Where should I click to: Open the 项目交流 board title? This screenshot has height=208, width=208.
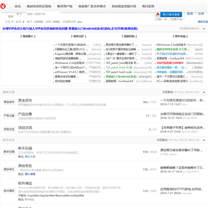click(25, 128)
